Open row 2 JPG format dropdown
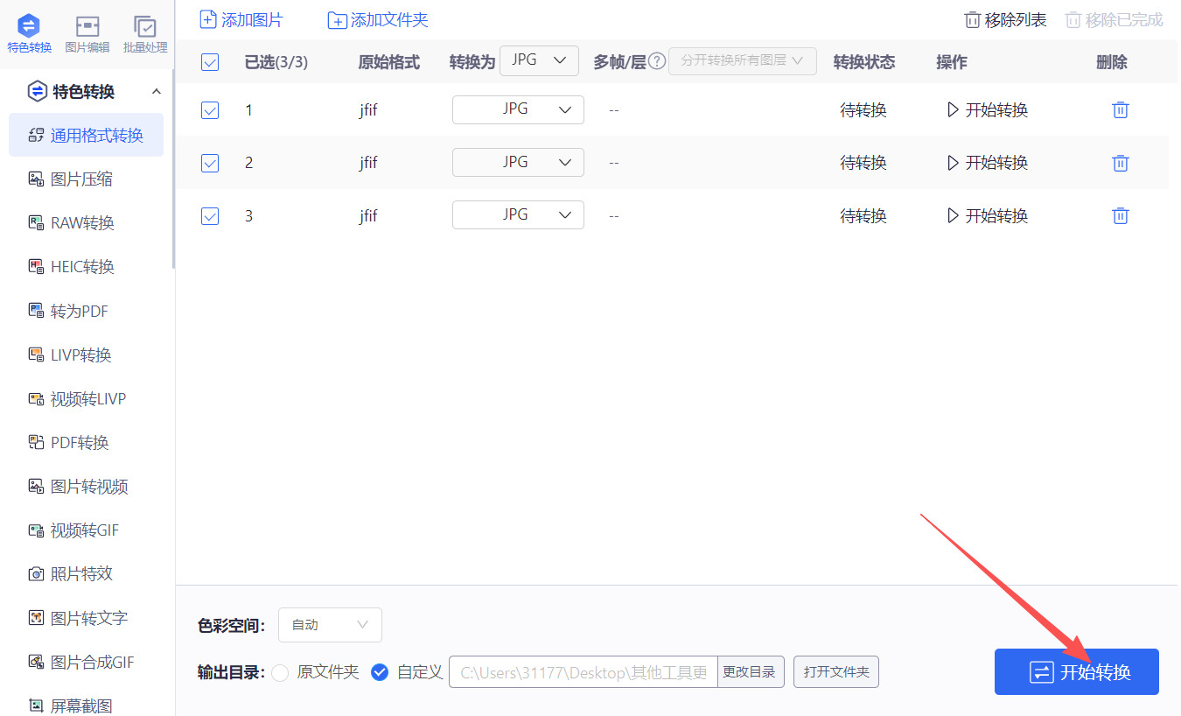Viewport: 1181px width, 716px height. coord(518,162)
